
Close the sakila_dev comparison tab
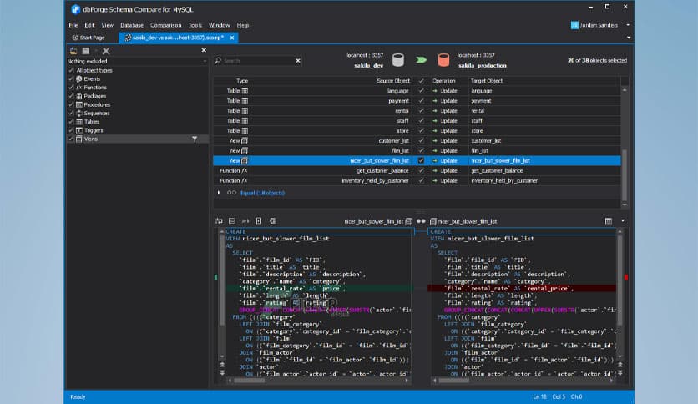(232, 38)
